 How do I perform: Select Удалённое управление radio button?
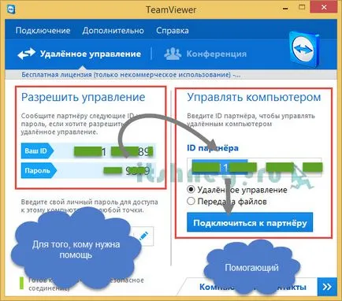point(191,189)
